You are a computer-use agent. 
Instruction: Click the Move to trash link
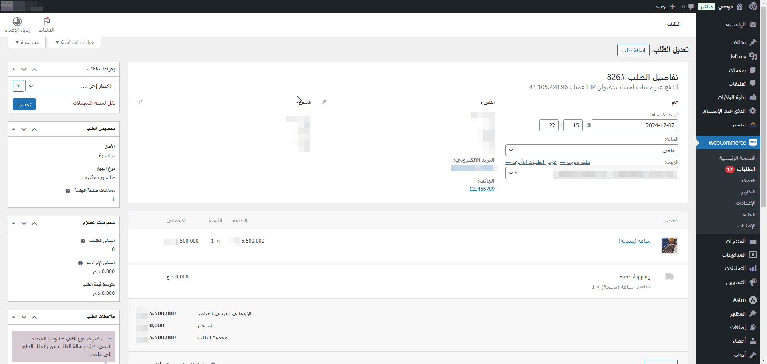tap(94, 103)
